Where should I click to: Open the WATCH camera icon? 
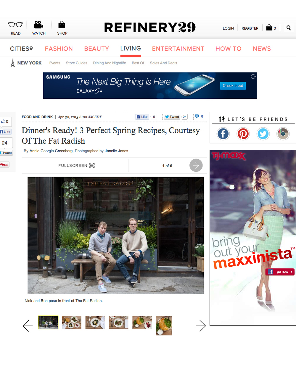click(39, 25)
